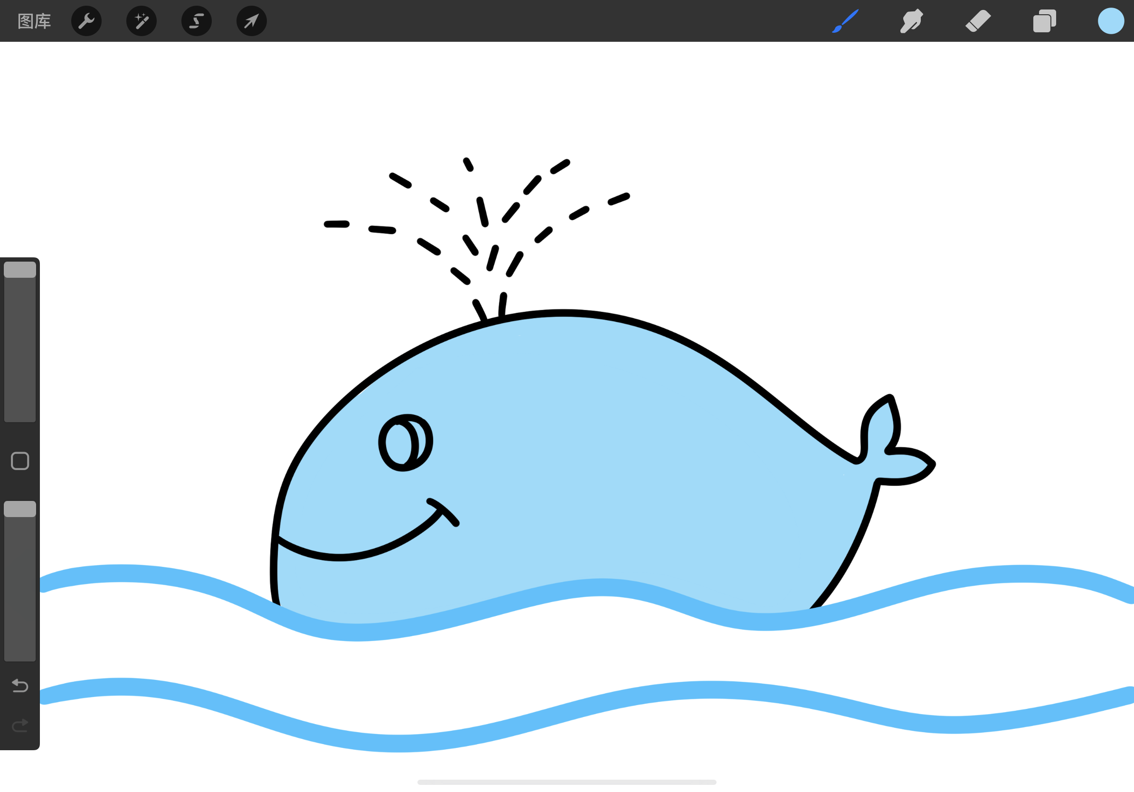The image size is (1134, 792).
Task: Open the Adjustments magic wand menu
Action: coord(141,21)
